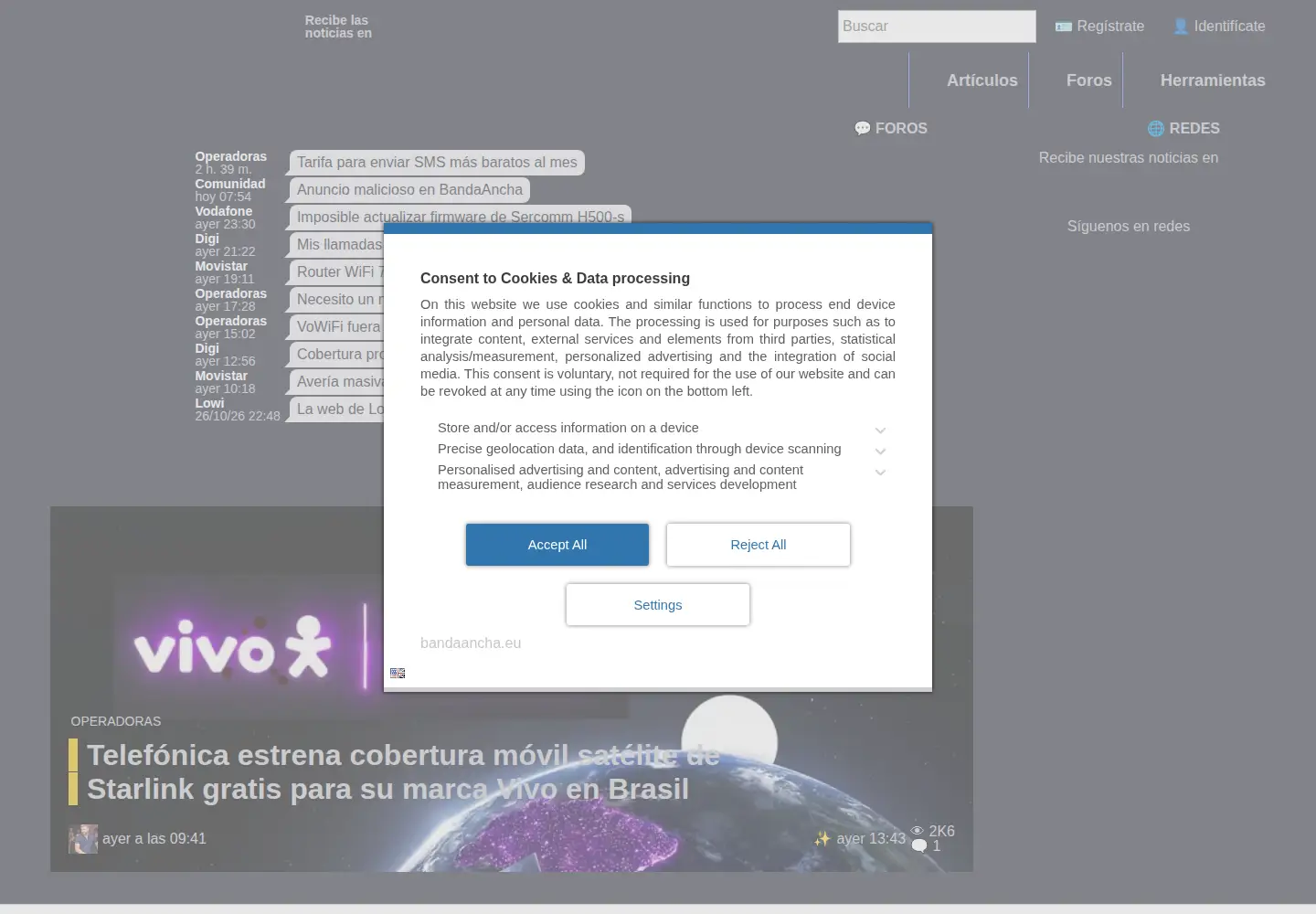Click the sparkle icon before 'ayer 13:43'
Viewport: 1316px width, 914px height.
[x=822, y=839]
